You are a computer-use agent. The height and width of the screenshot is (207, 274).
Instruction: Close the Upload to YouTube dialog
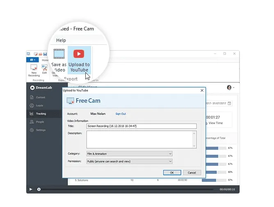[x=202, y=90]
